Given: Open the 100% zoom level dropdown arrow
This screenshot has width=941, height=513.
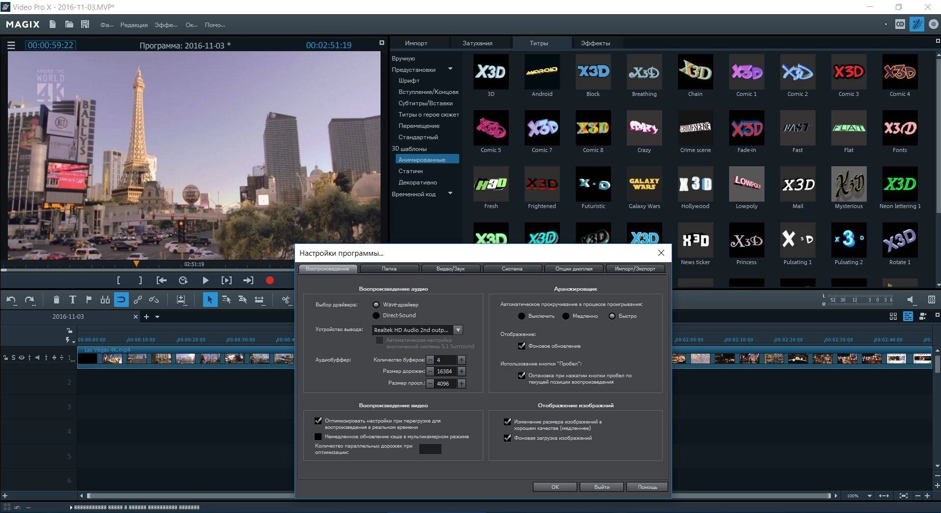Looking at the screenshot, I should tap(870, 496).
